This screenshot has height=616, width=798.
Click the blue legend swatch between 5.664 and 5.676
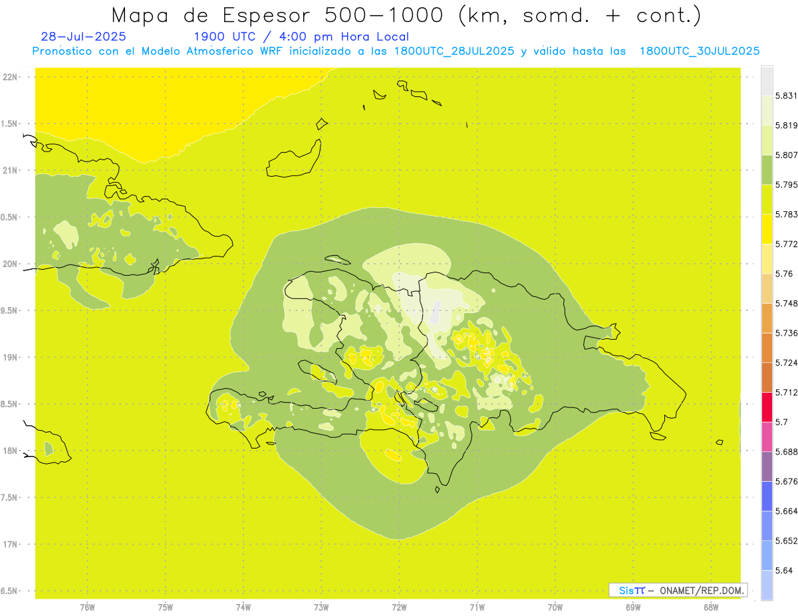click(767, 496)
